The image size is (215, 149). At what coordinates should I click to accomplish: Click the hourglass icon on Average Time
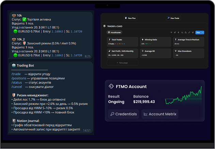tap(176, 39)
